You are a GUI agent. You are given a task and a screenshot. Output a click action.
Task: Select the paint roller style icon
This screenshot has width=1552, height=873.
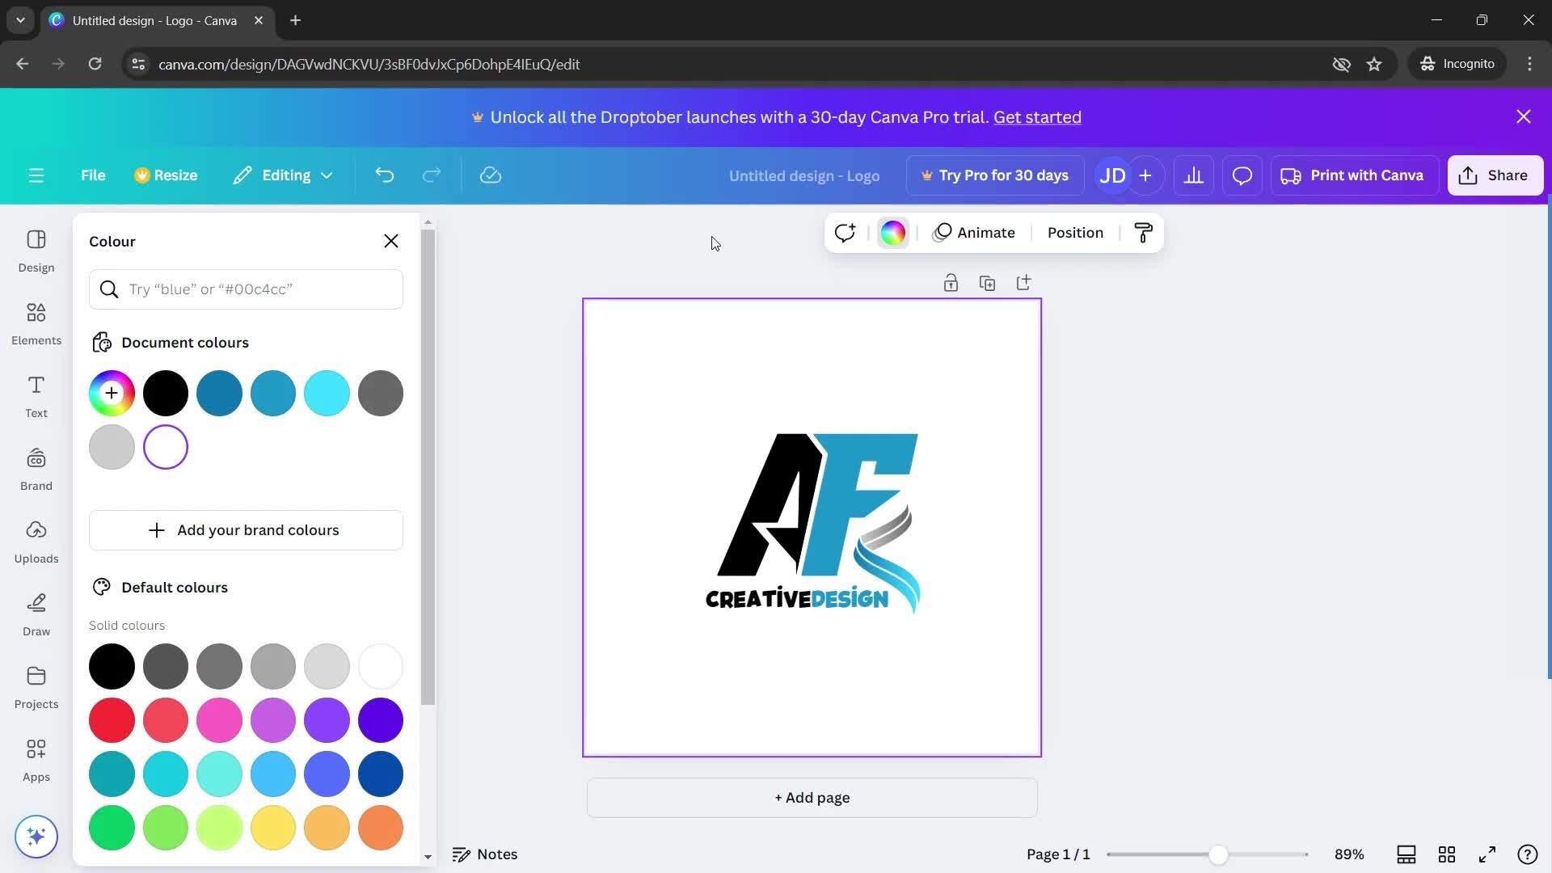(1144, 231)
